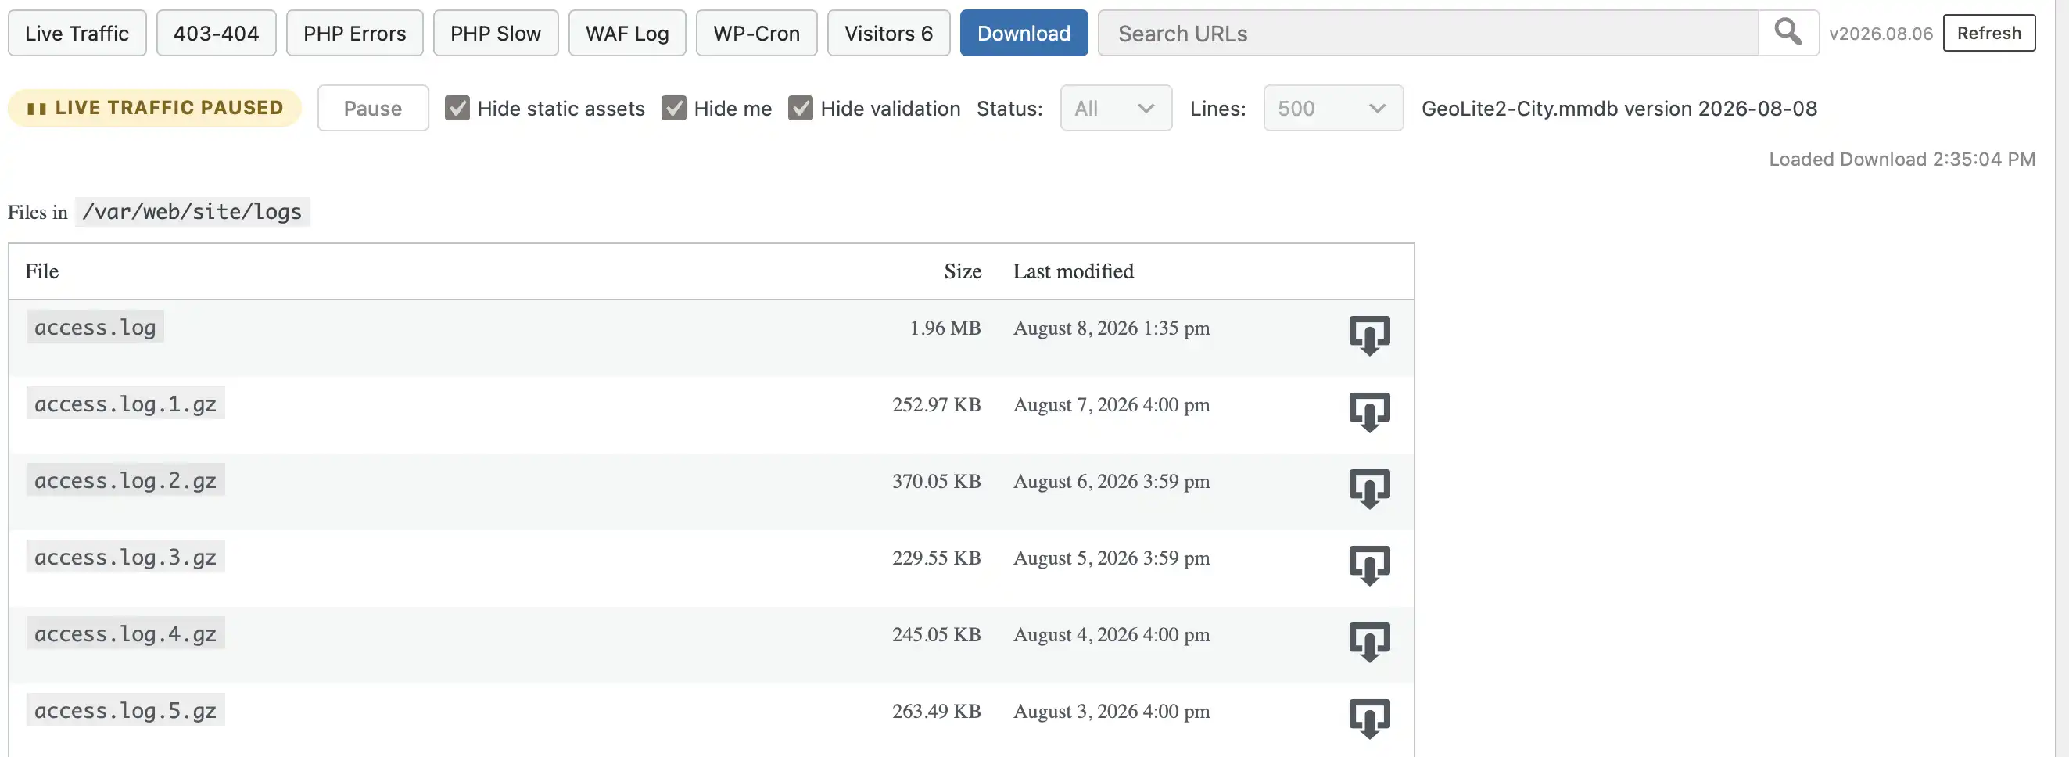Expand the Lines dropdown showing 500

click(1333, 108)
